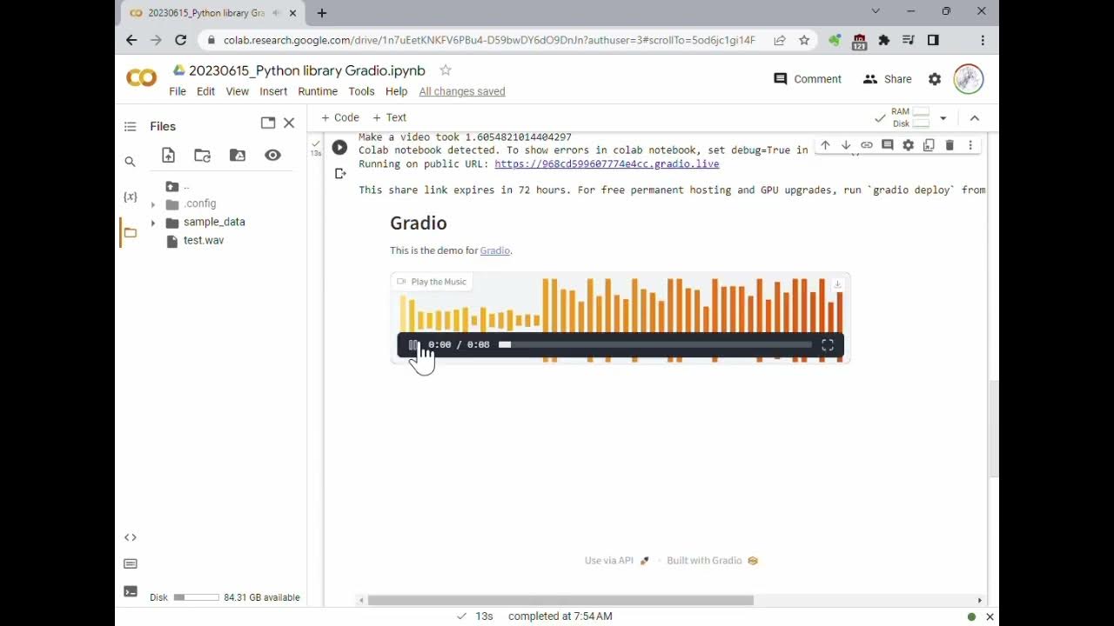This screenshot has height=626, width=1114.
Task: Upload a file to session storage
Action: click(168, 155)
